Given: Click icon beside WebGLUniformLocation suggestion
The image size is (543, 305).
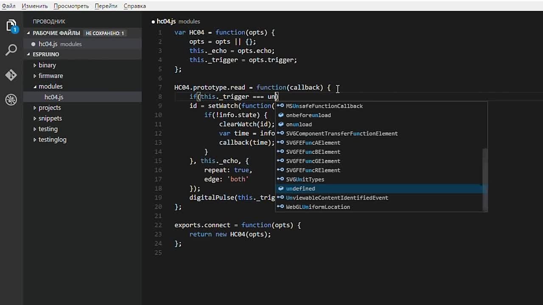Looking at the screenshot, I should click(x=280, y=207).
